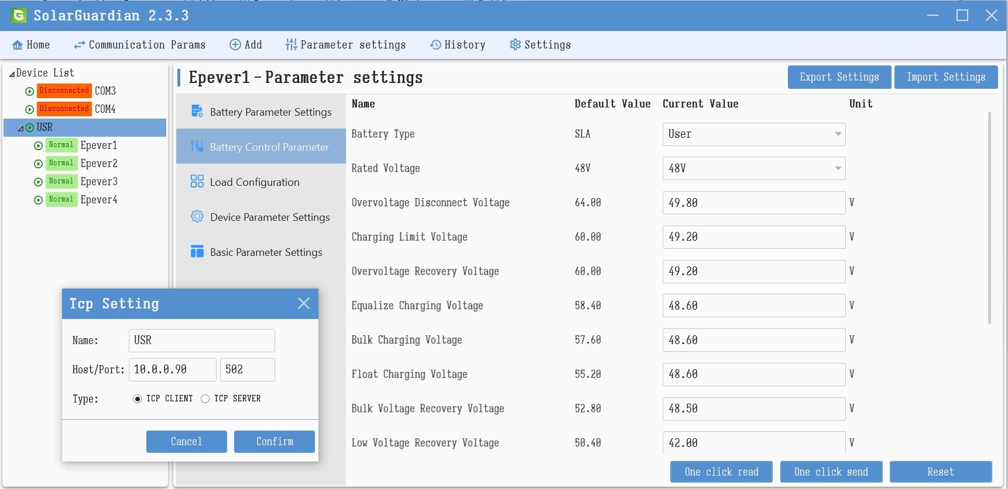Image resolution: width=1008 pixels, height=489 pixels.
Task: Collapse the Device List tree
Action: [12, 74]
